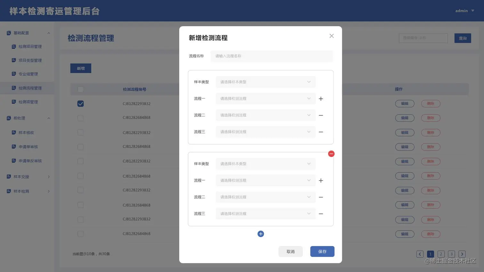484x272 pixels.
Task: Toggle the select-all checkbox in the table header
Action: (80, 89)
